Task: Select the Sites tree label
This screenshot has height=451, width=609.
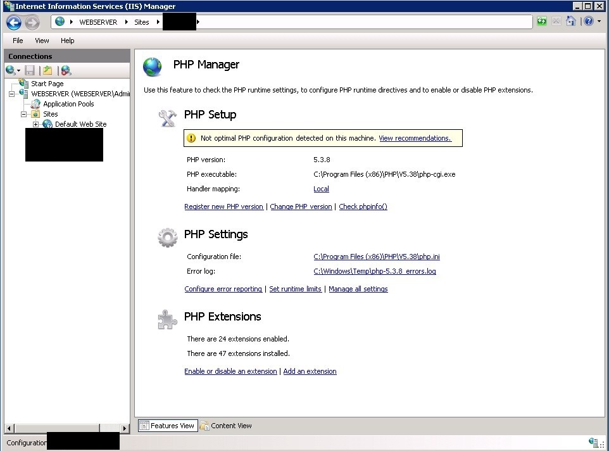Action: click(x=51, y=114)
